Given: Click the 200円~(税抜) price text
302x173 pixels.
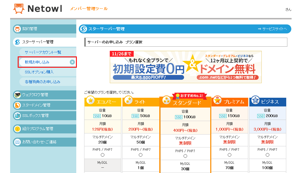Looking at the screenshot, I should click(x=141, y=129).
